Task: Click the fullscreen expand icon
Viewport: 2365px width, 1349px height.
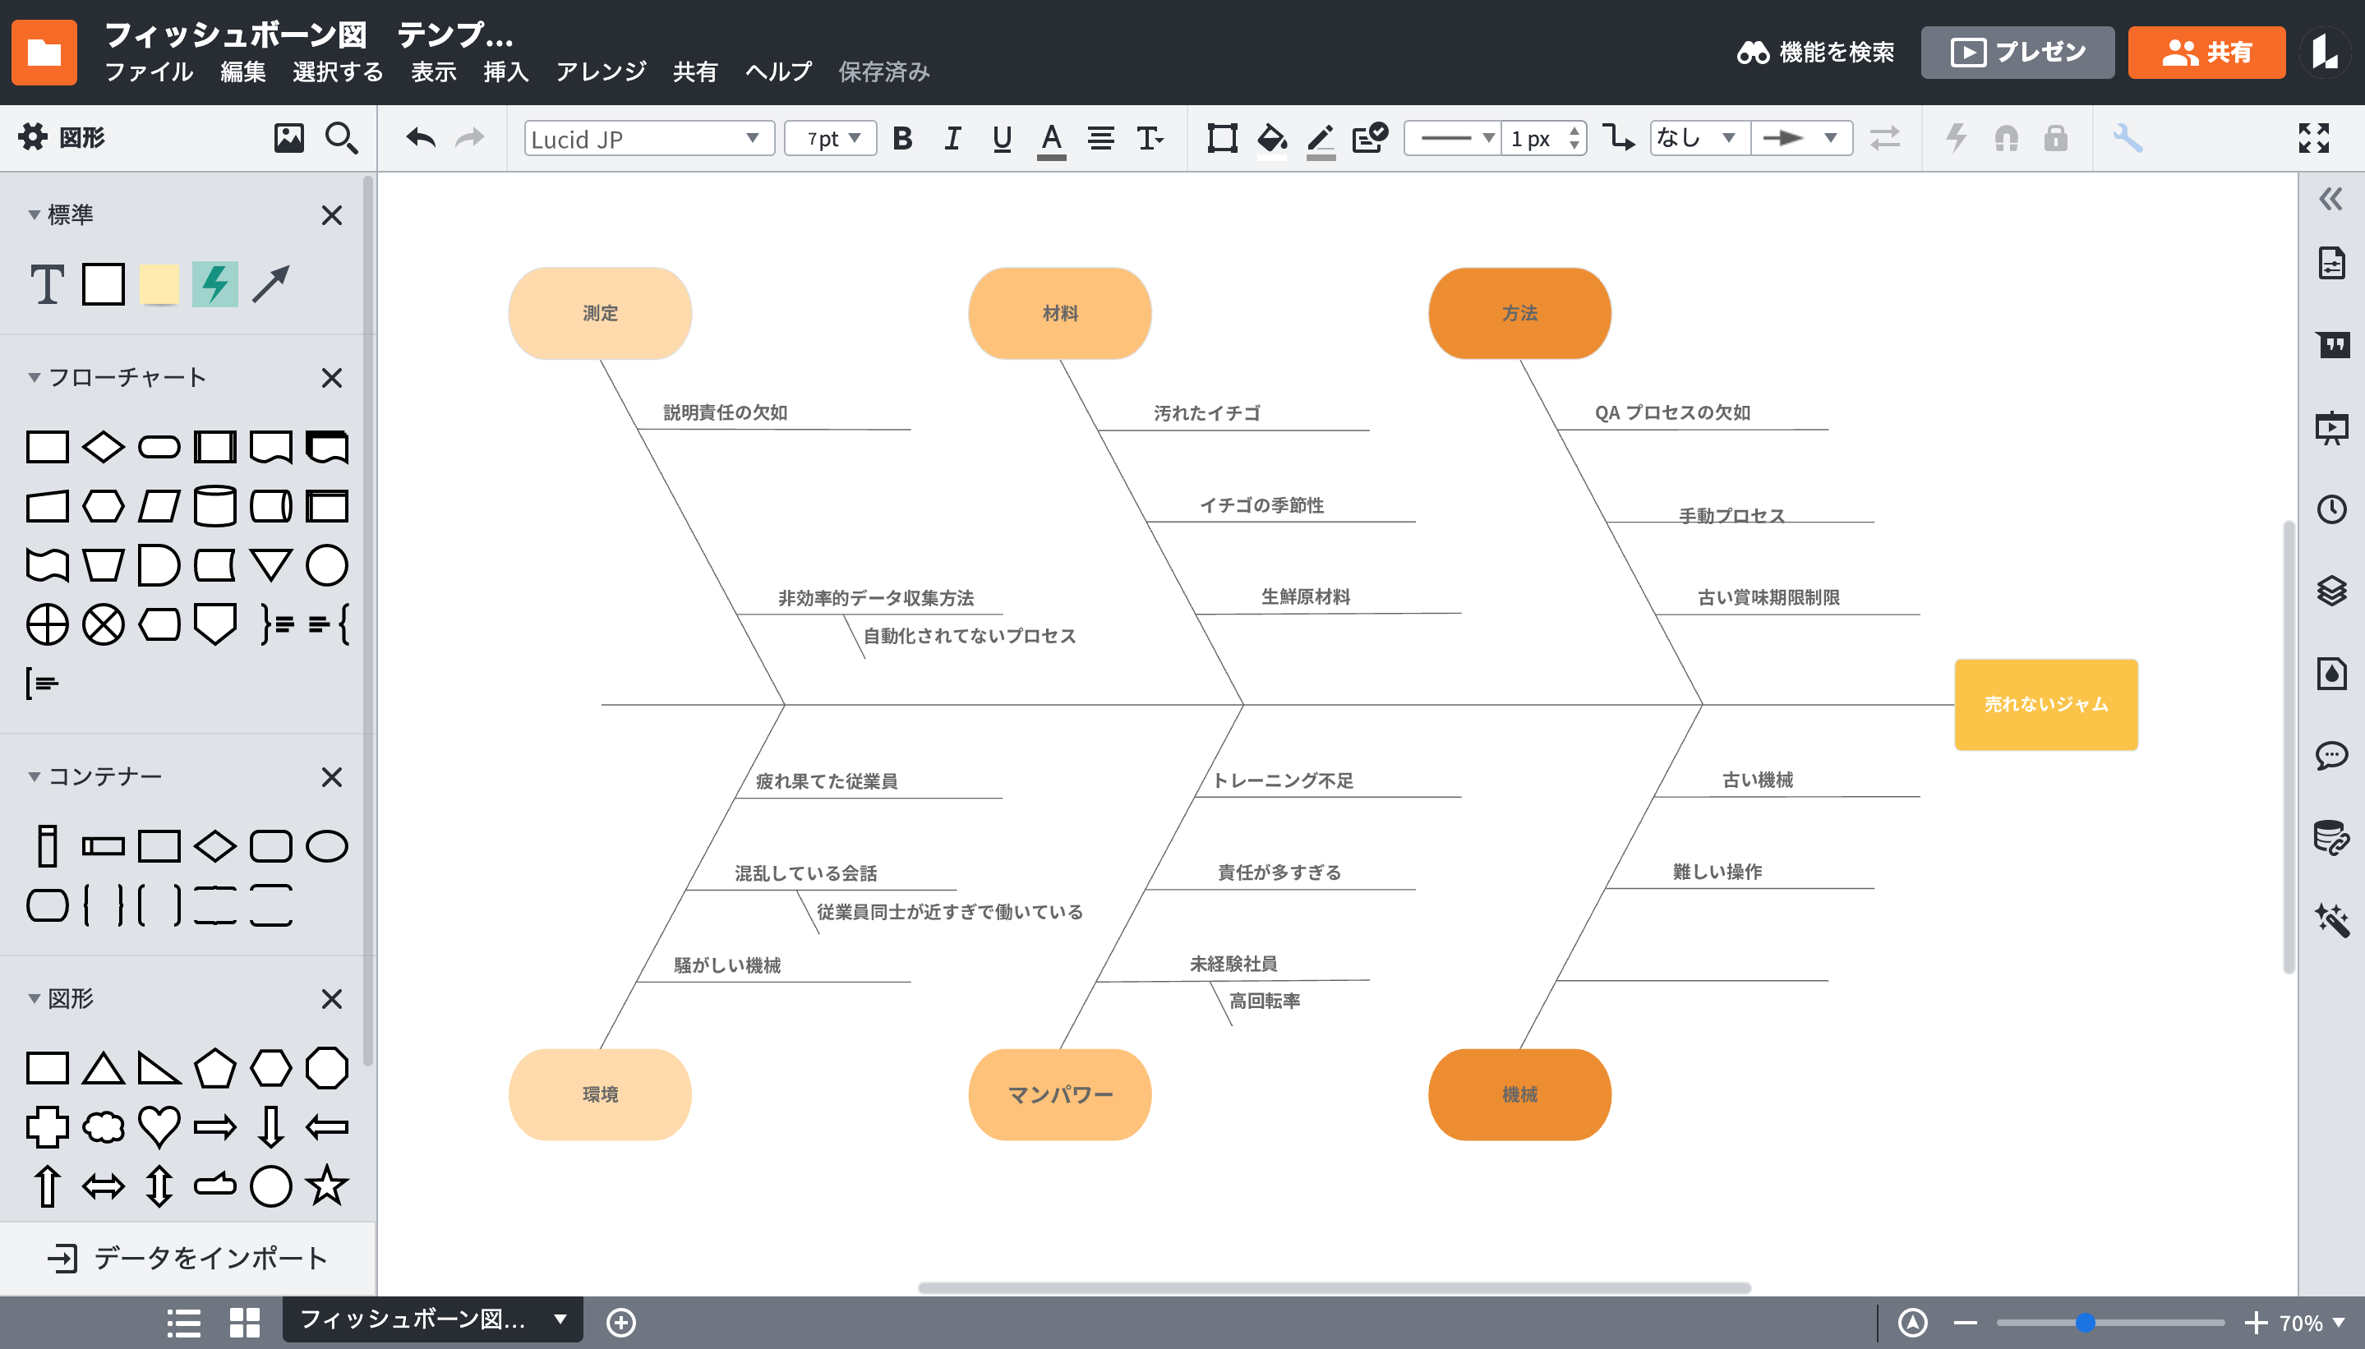Action: [2313, 138]
